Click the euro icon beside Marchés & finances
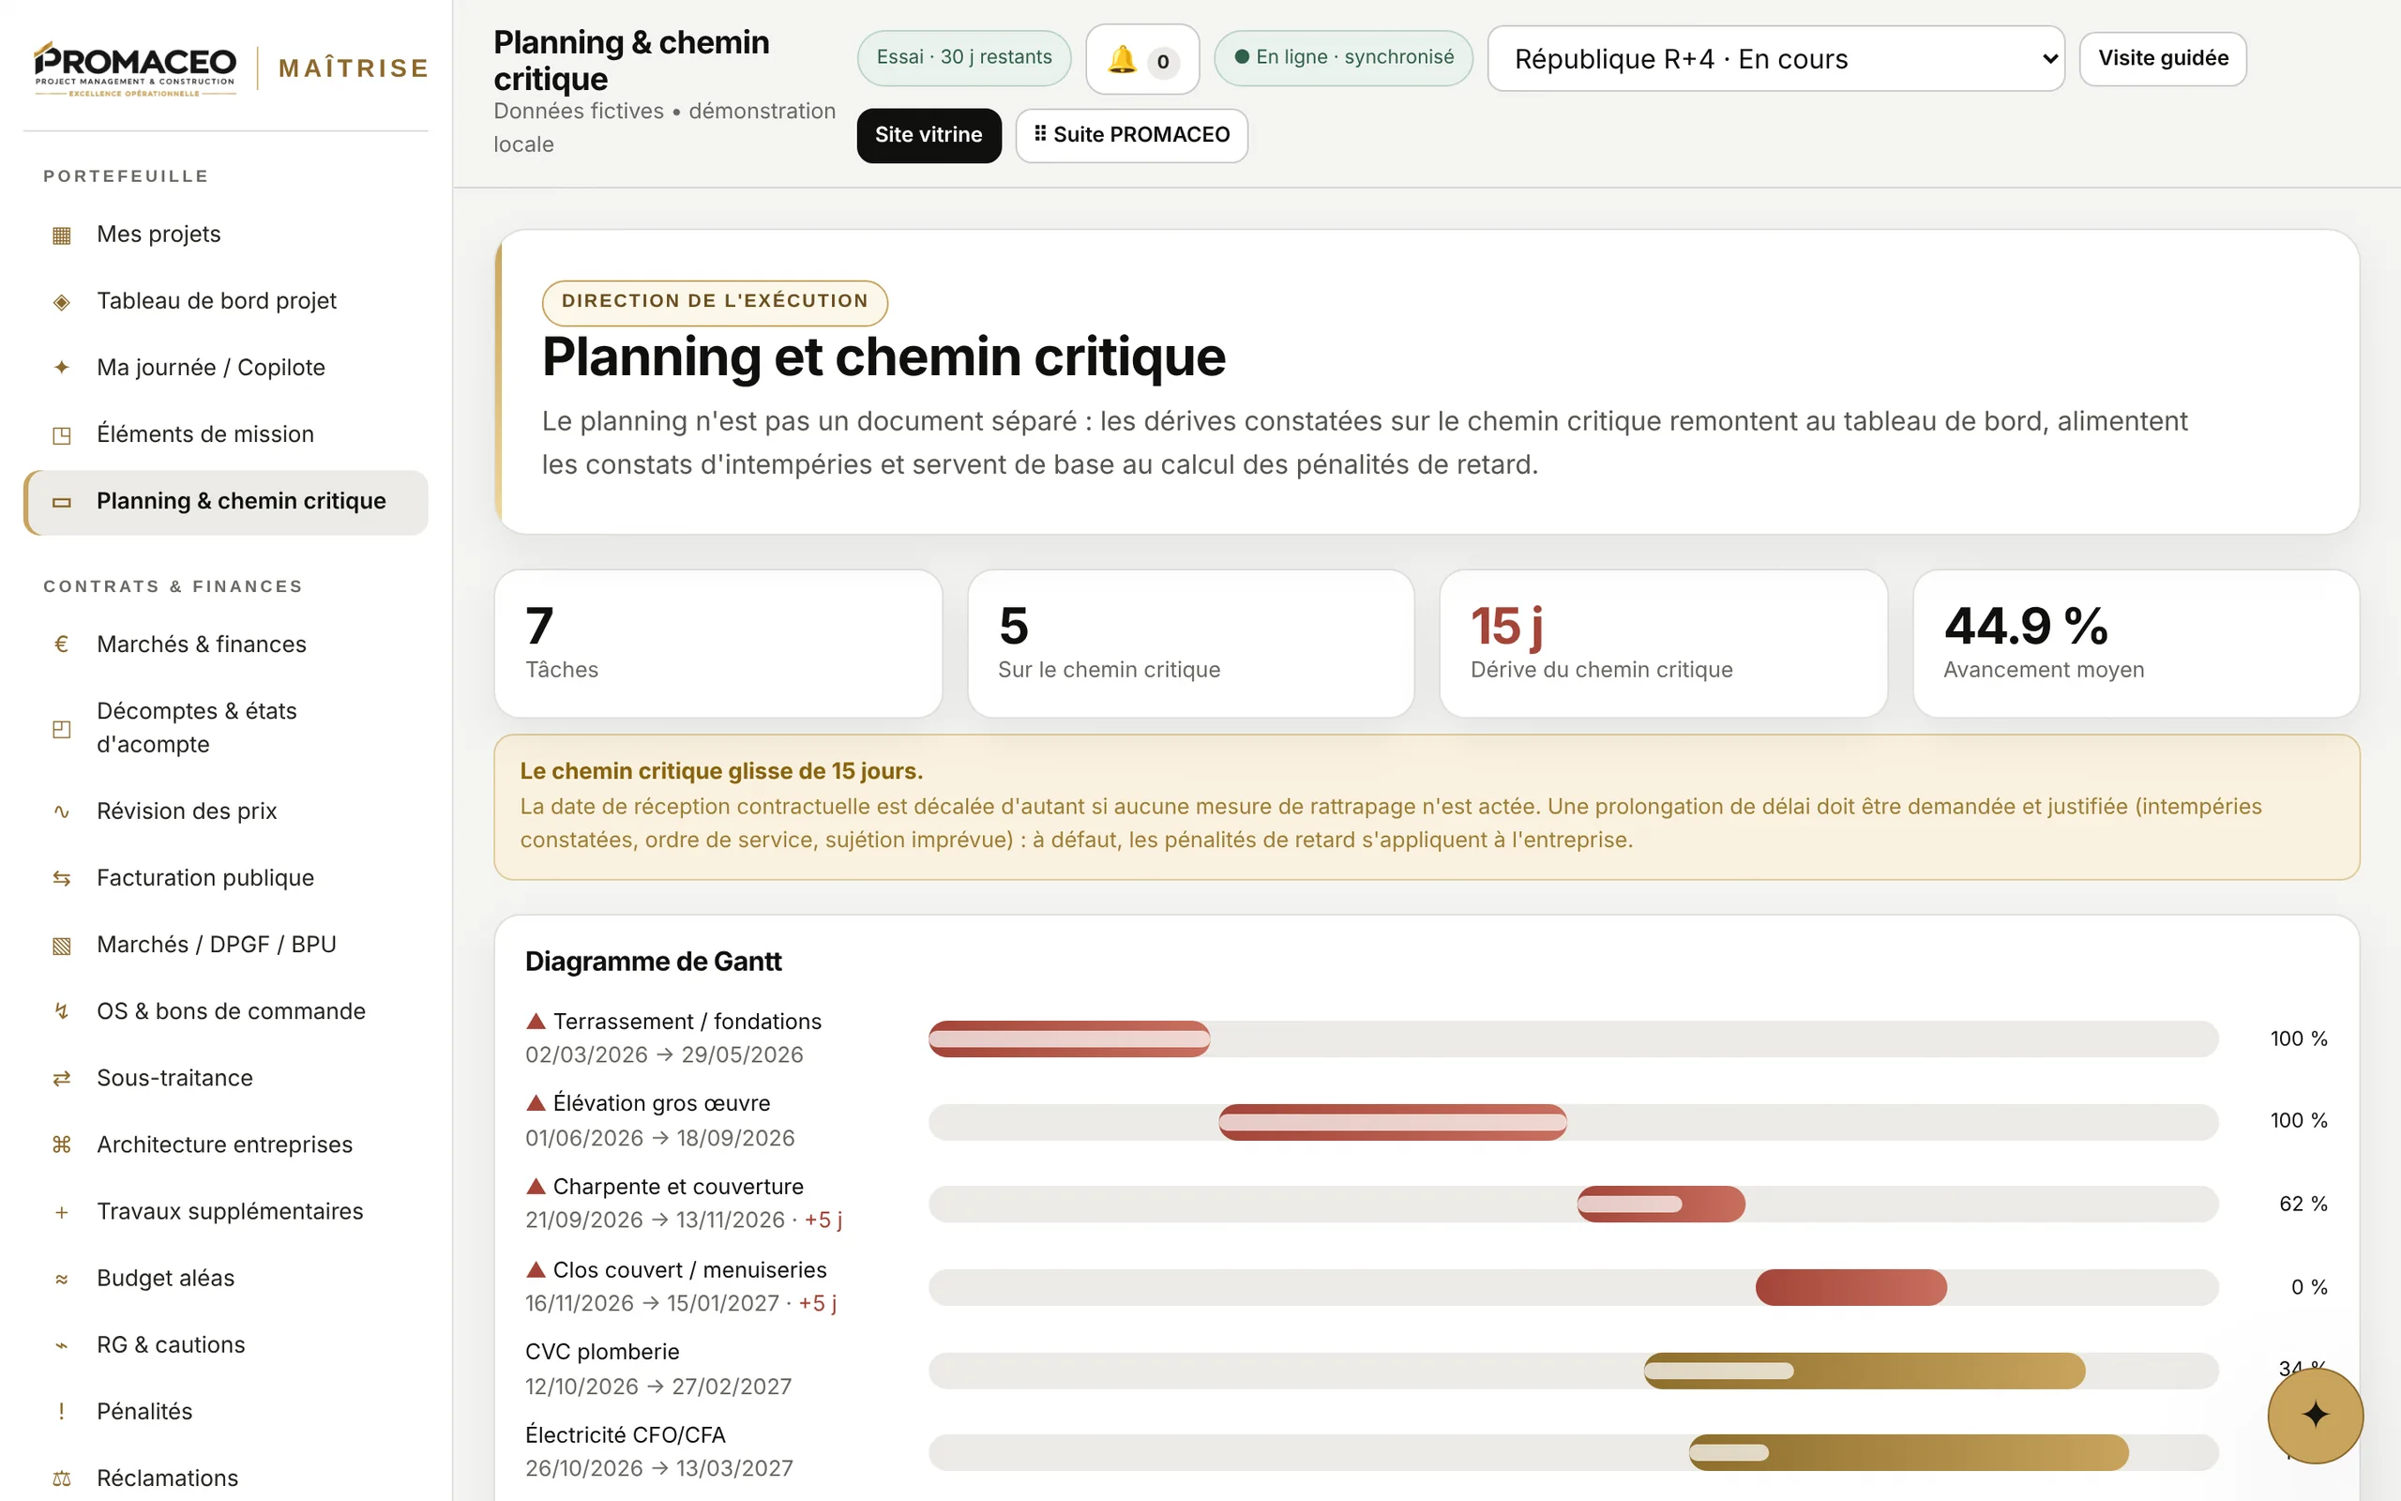Screen dimensions: 2401x1501 62,644
